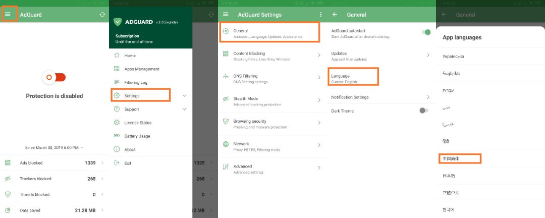
Task: Open Notification Settings chevron
Action: (x=428, y=97)
